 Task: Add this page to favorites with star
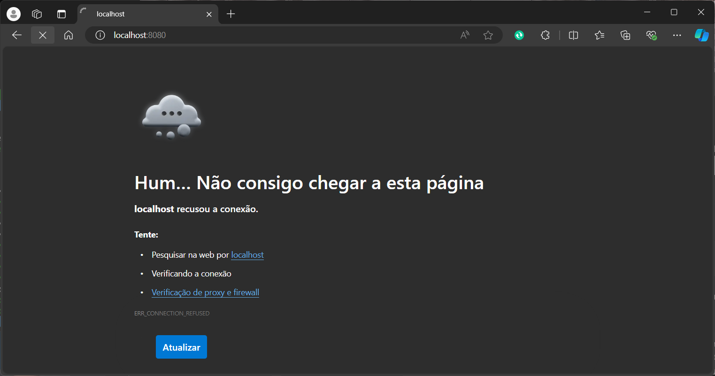pos(488,35)
